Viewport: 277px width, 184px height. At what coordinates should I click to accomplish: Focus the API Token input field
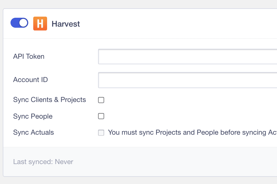[187, 57]
